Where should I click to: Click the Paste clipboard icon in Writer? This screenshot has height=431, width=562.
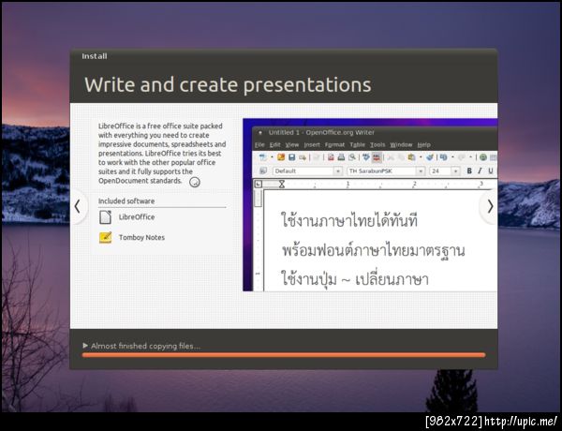[411, 157]
